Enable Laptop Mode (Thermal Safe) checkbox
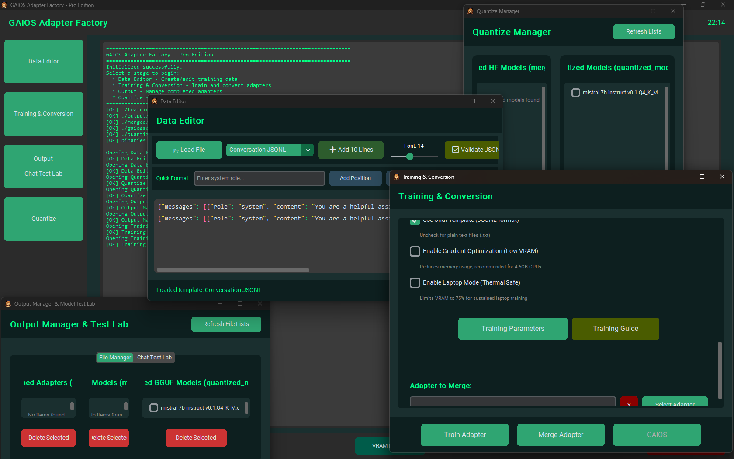This screenshot has width=734, height=459. [415, 283]
